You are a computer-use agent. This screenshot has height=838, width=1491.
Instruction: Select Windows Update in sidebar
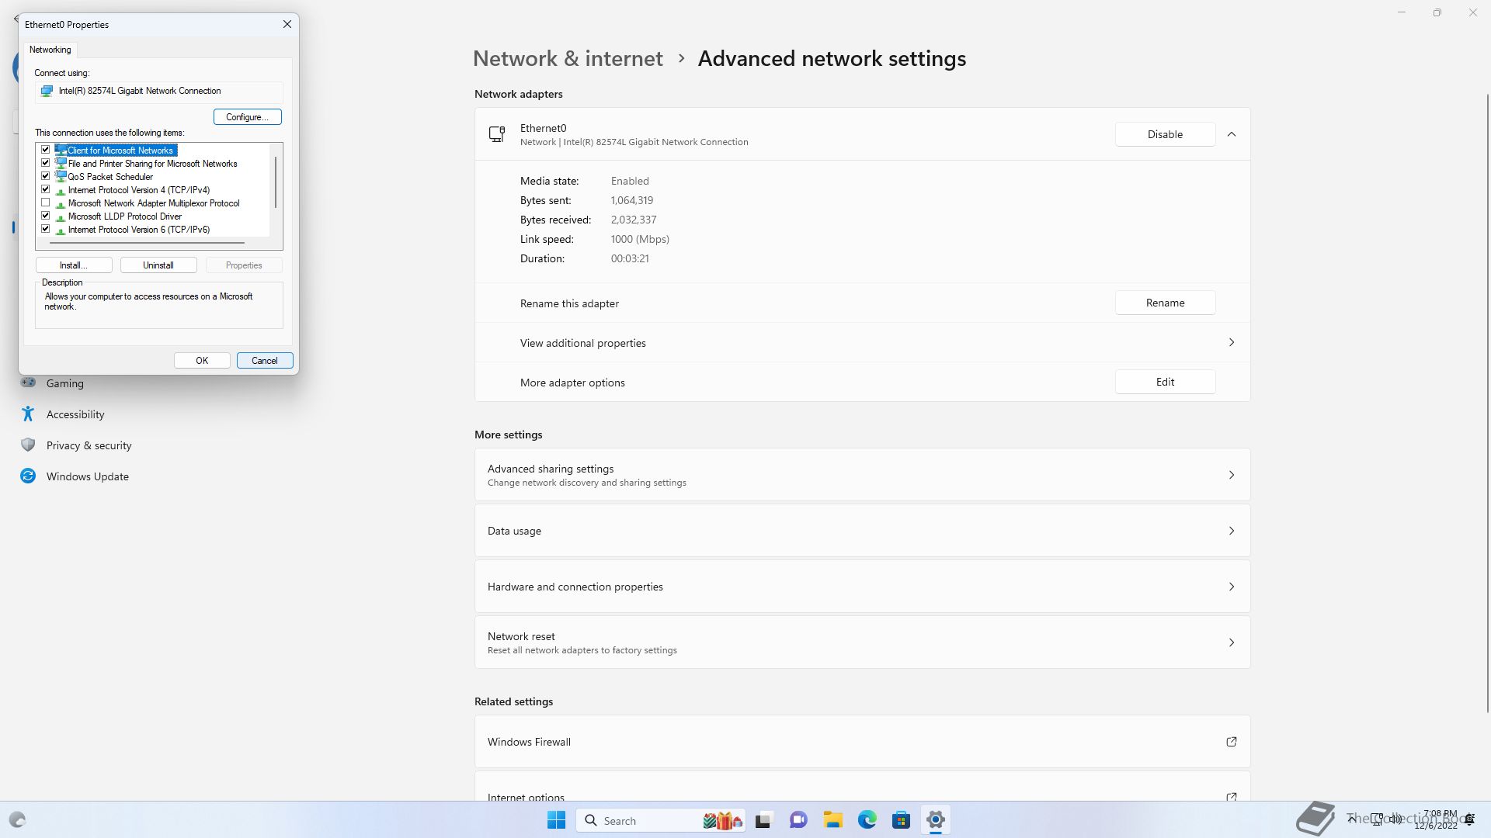click(88, 476)
